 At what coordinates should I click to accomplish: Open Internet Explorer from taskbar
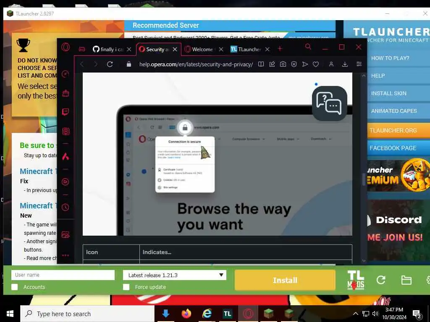pos(207,314)
